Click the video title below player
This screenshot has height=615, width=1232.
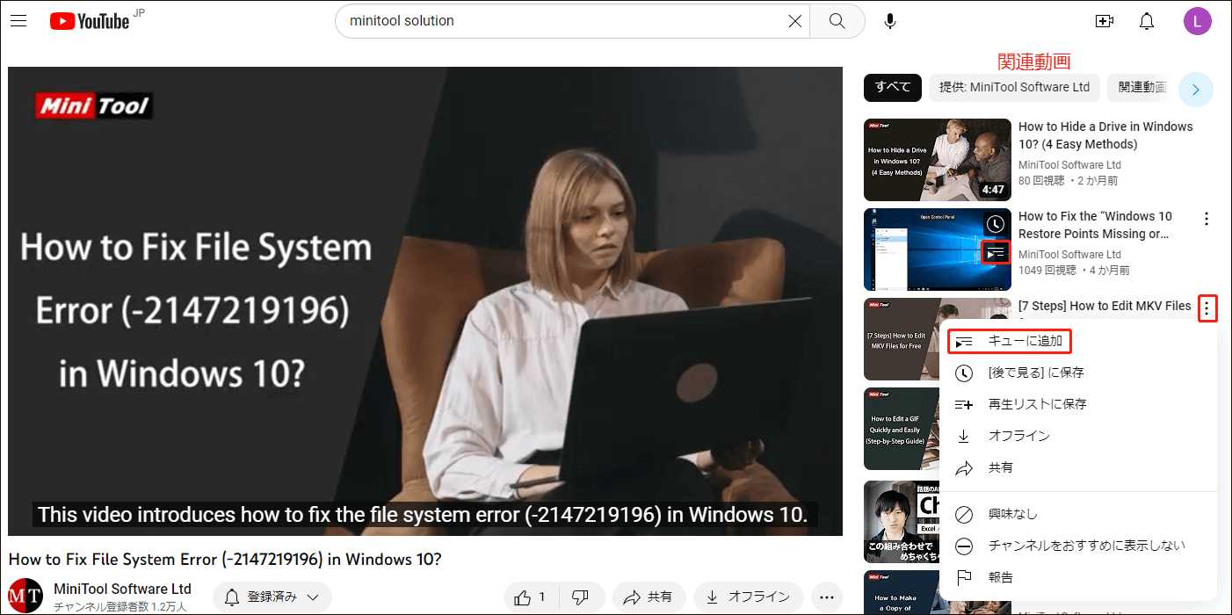pos(225,559)
